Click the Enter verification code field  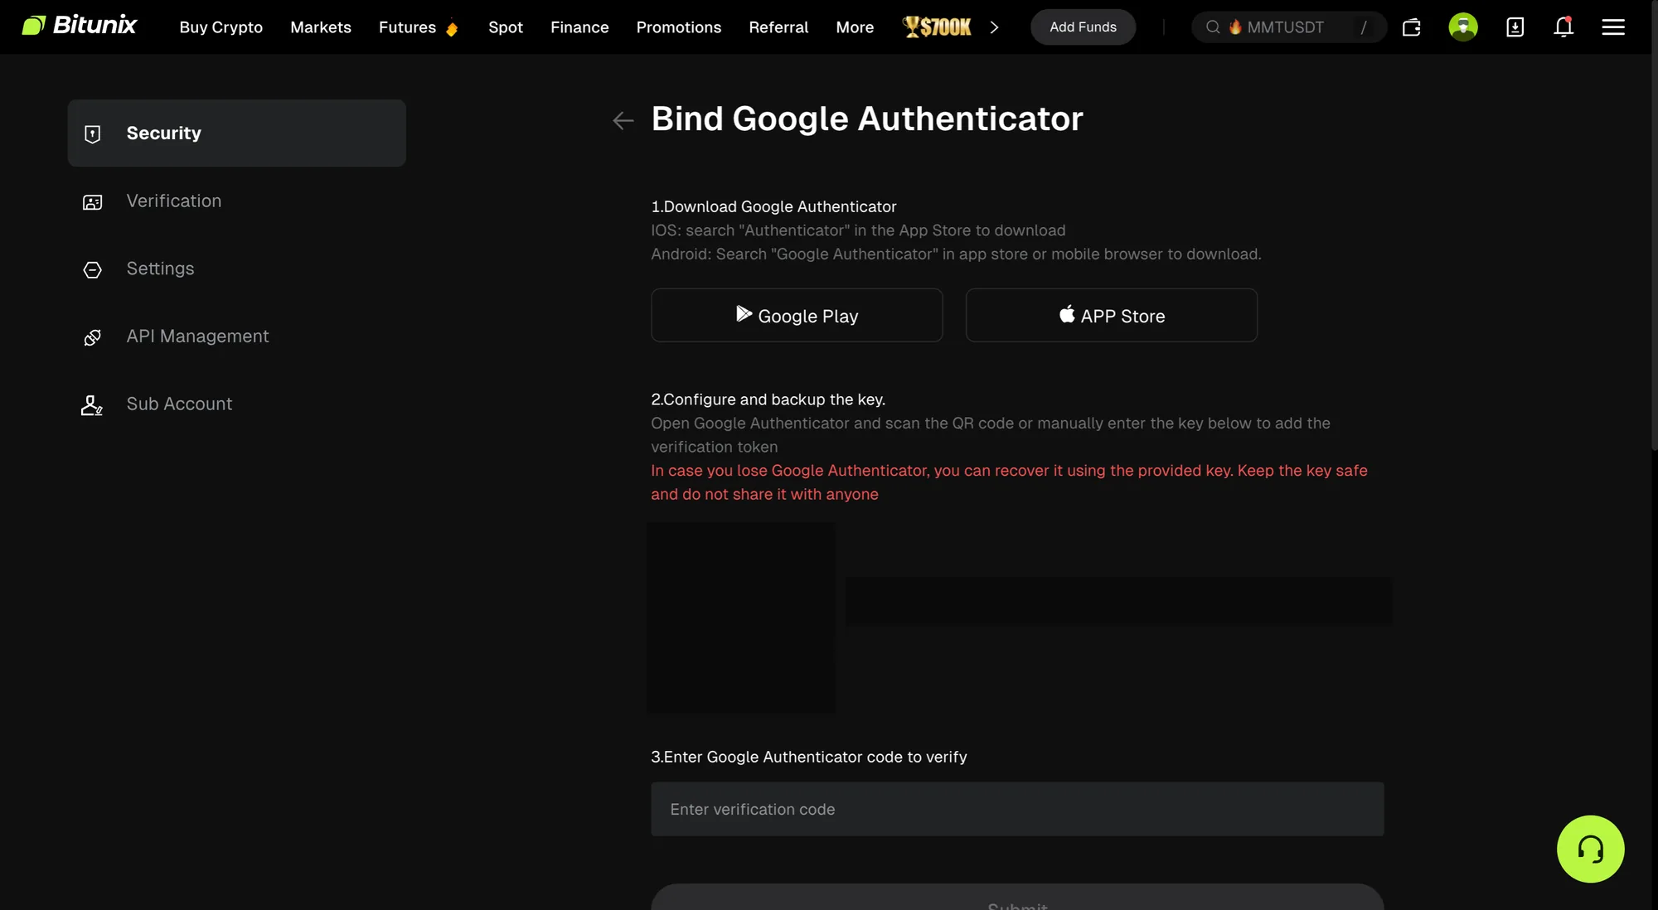click(x=1017, y=809)
